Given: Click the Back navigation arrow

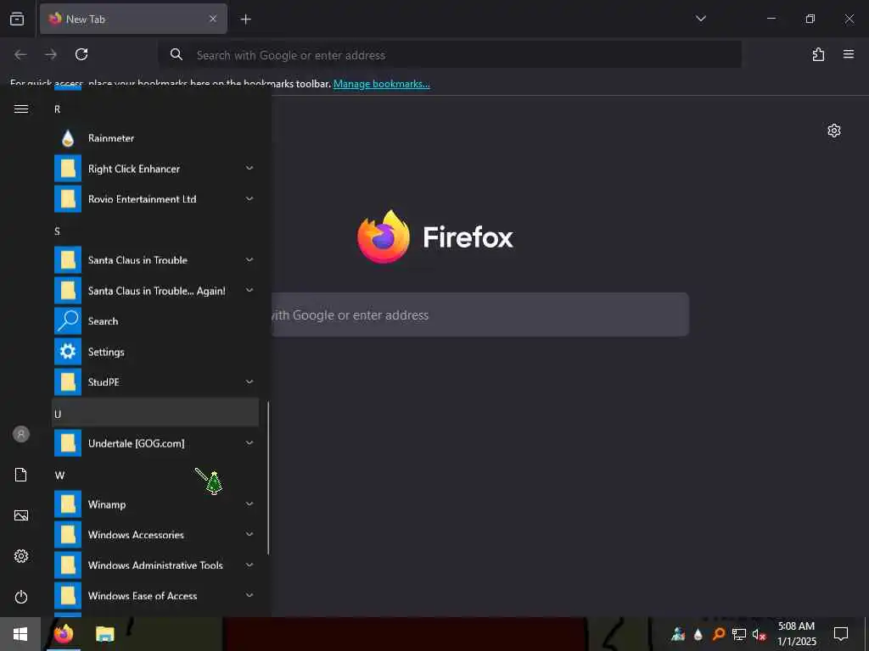Looking at the screenshot, I should point(20,54).
